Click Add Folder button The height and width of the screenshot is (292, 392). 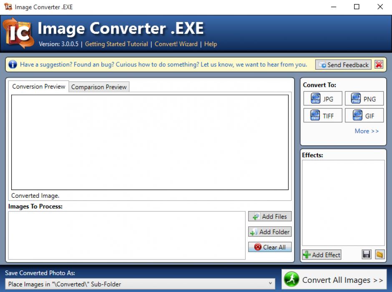[x=270, y=232]
